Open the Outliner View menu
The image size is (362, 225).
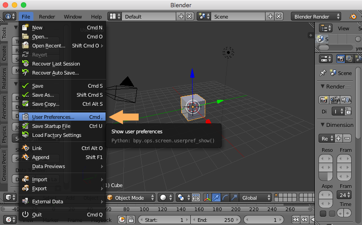(343, 28)
